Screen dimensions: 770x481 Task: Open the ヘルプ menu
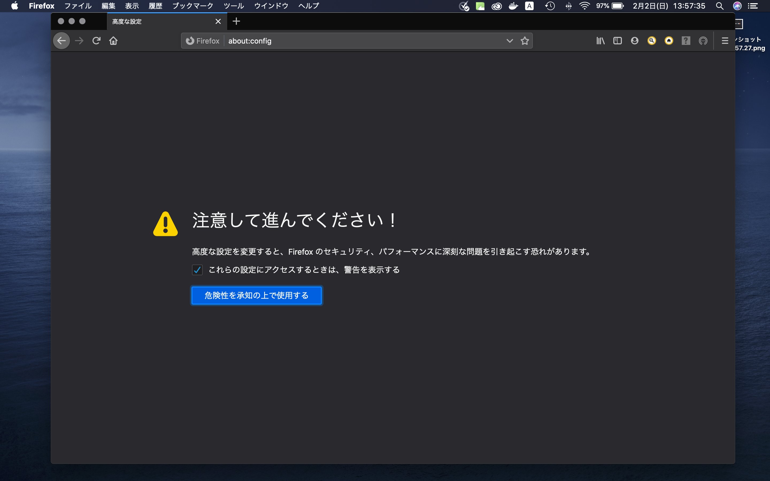point(309,6)
